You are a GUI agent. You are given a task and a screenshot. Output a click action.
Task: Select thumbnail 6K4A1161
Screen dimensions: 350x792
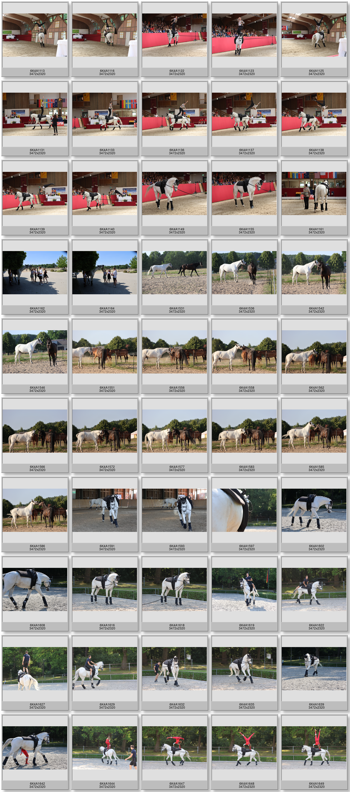[x=314, y=193]
